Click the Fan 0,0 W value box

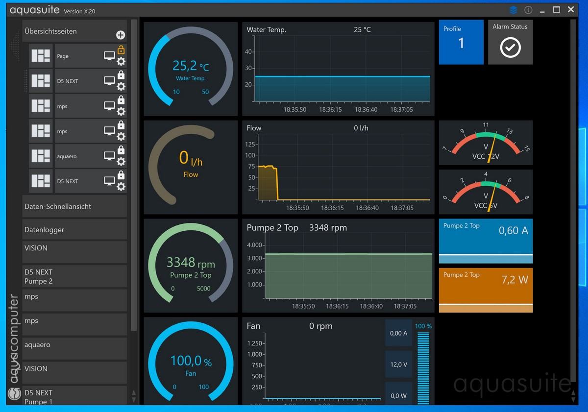[x=398, y=394]
